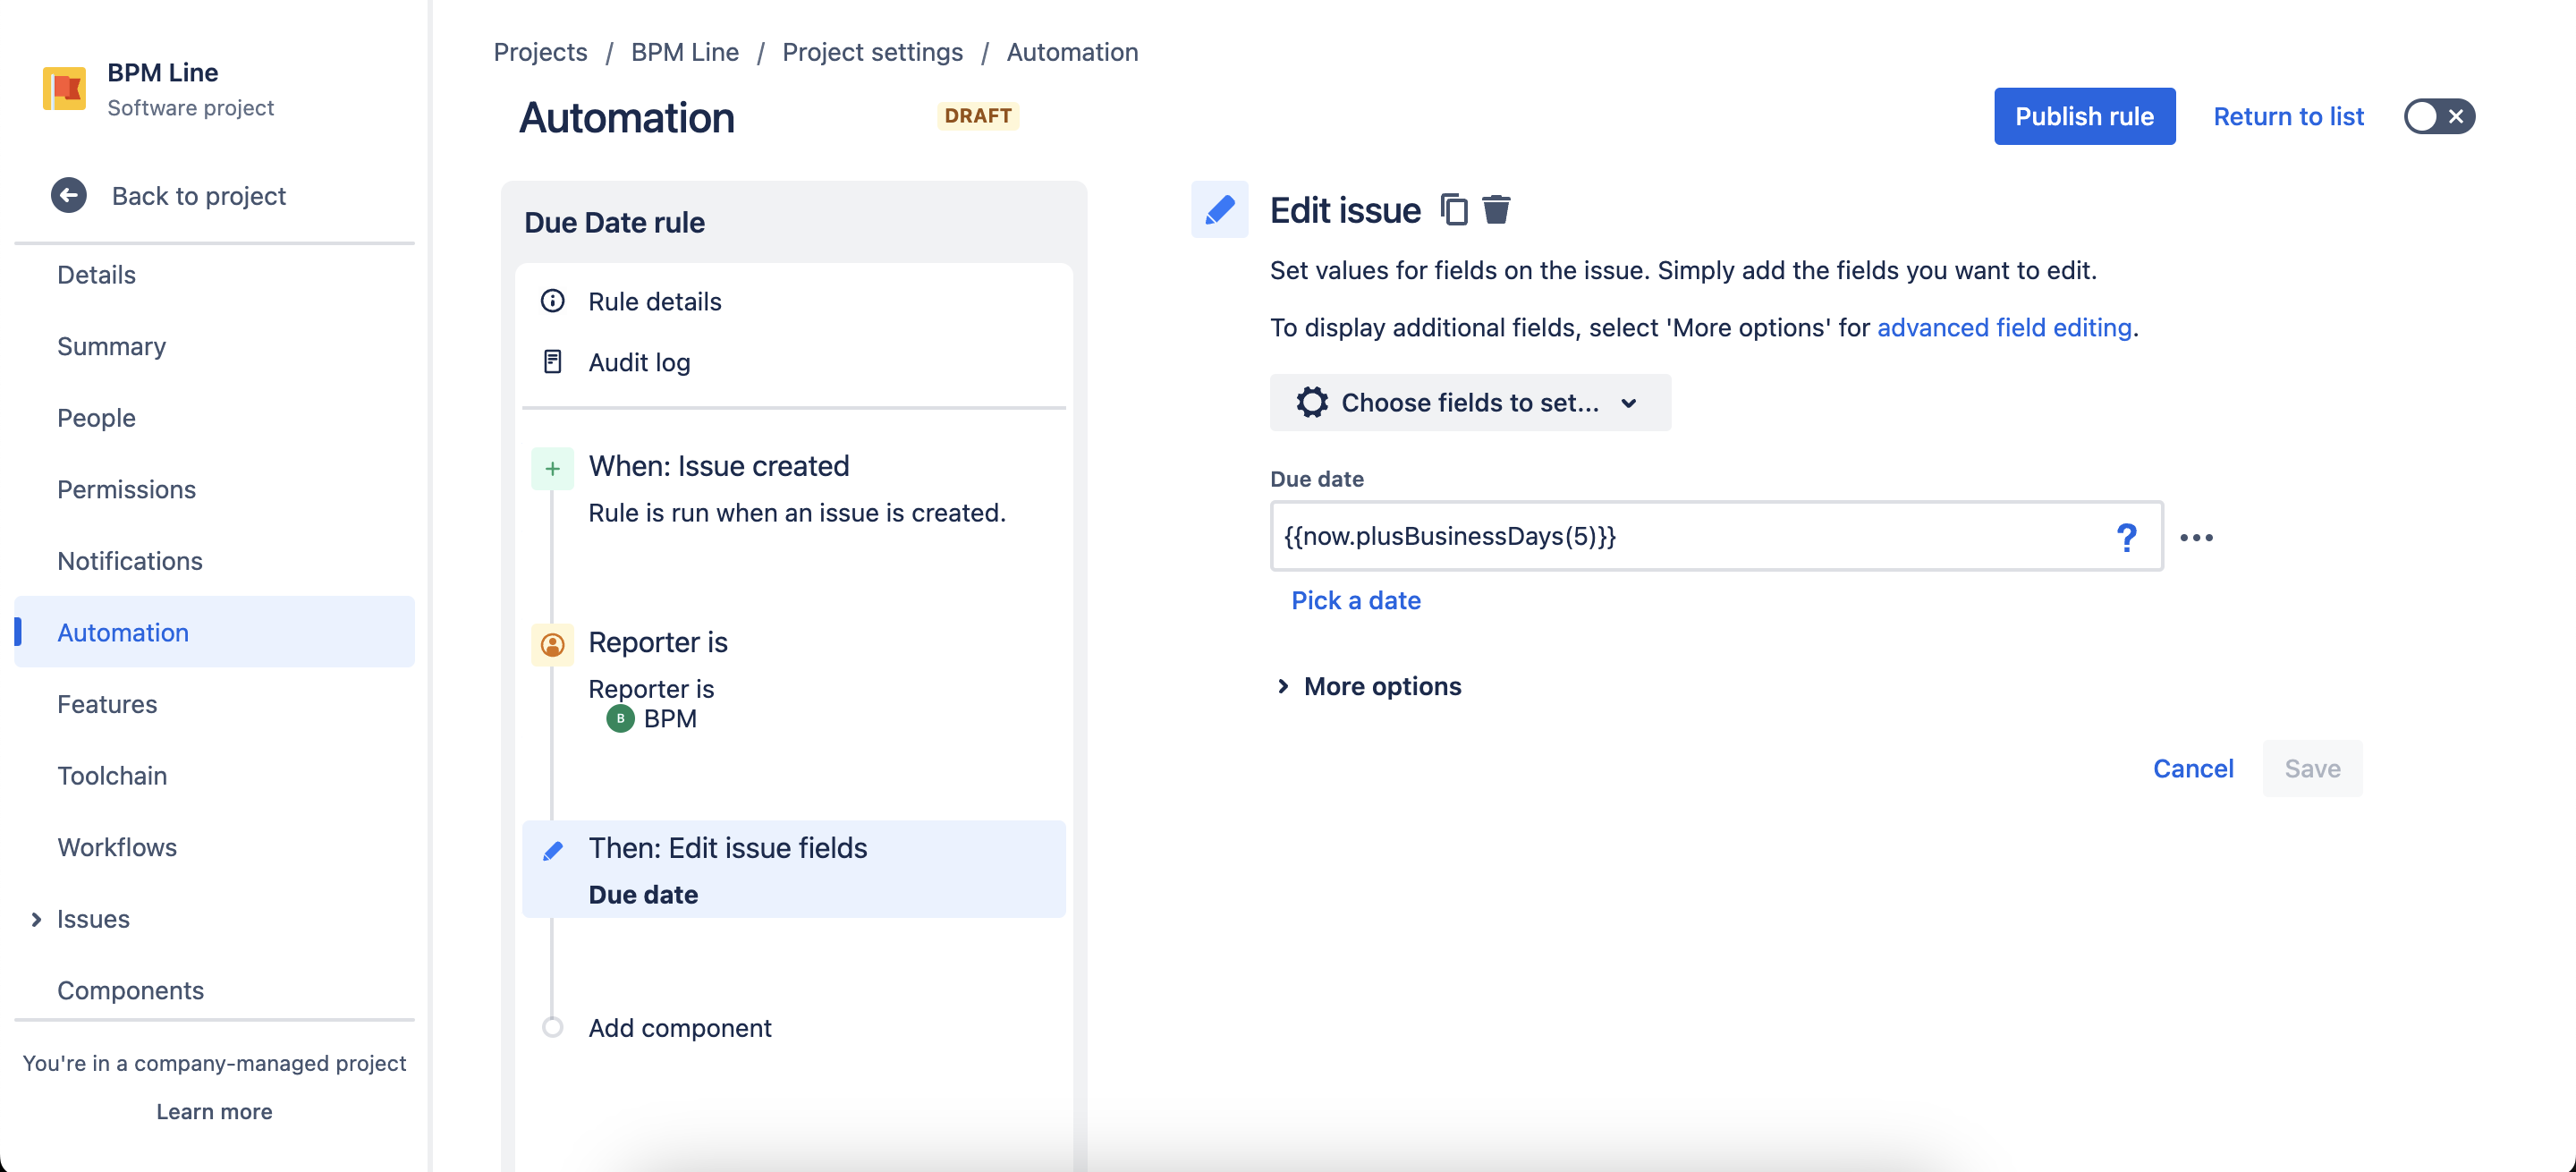This screenshot has width=2576, height=1172.
Task: Open Permissions in project settings sidebar
Action: [x=126, y=490]
